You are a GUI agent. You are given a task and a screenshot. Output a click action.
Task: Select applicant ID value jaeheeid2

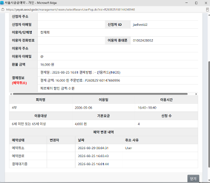140,25
